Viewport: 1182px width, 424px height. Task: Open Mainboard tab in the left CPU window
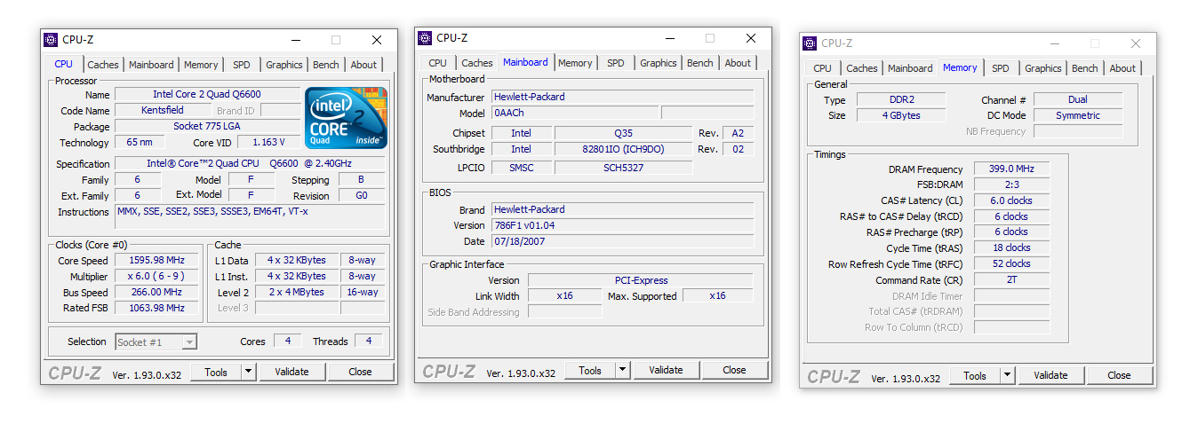coord(151,65)
